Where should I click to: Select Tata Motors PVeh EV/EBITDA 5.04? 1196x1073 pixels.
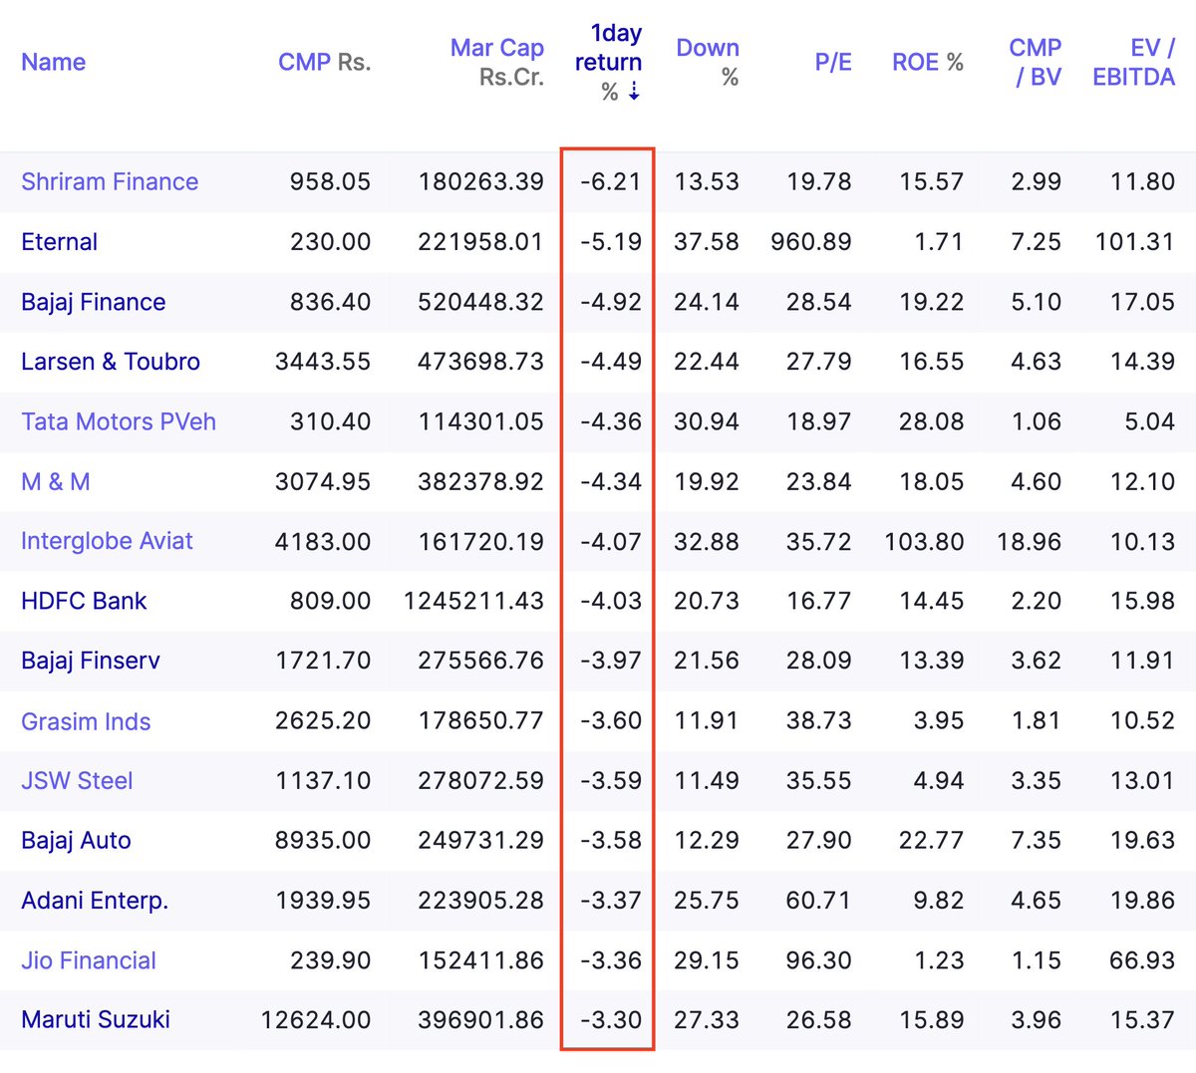(x=1150, y=421)
